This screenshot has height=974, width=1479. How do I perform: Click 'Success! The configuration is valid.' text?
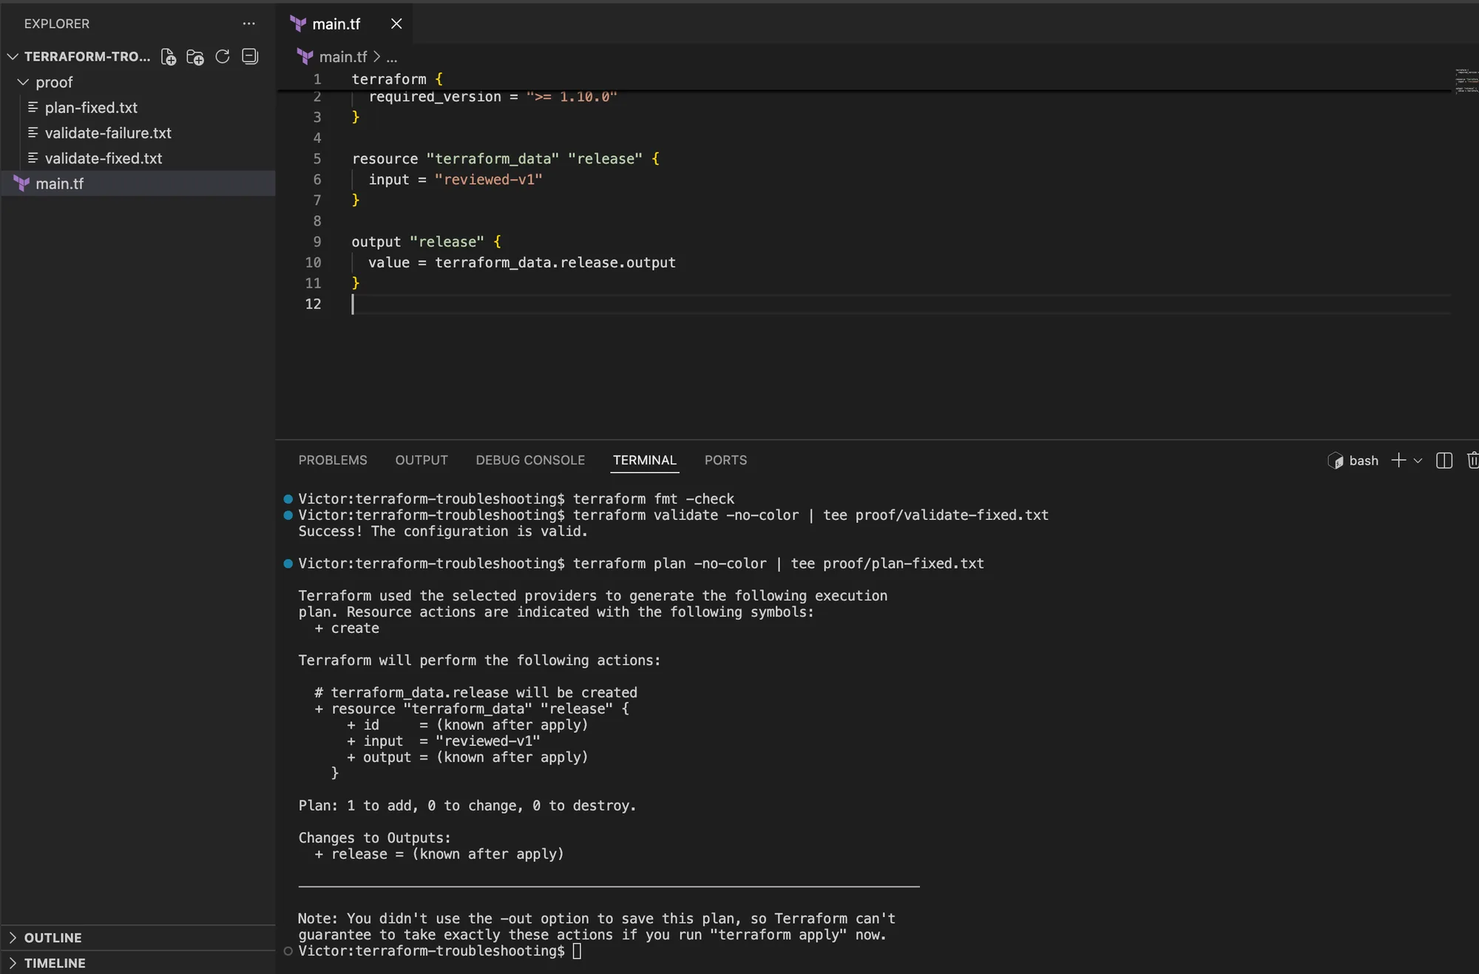click(443, 532)
